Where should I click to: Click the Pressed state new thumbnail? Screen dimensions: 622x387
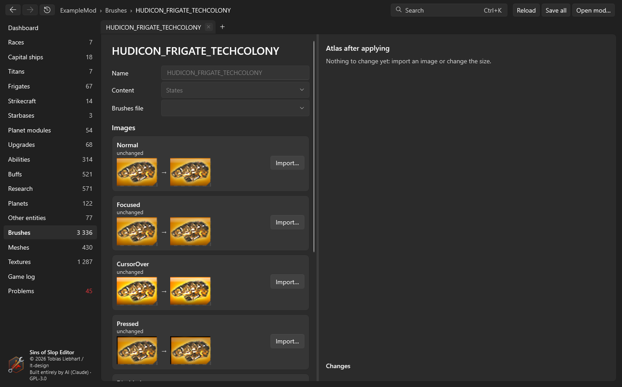[x=190, y=351]
